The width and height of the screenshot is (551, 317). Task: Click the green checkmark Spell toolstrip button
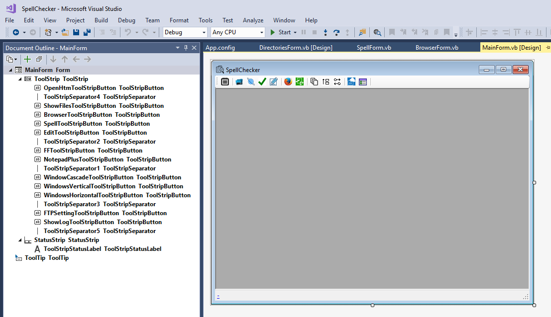pos(262,81)
